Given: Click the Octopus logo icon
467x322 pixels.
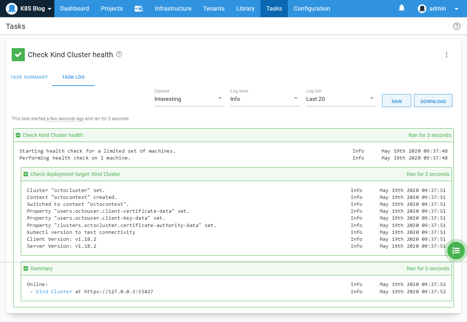Looking at the screenshot, I should [x=12, y=9].
